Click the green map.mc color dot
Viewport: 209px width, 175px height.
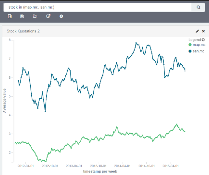click(x=190, y=45)
